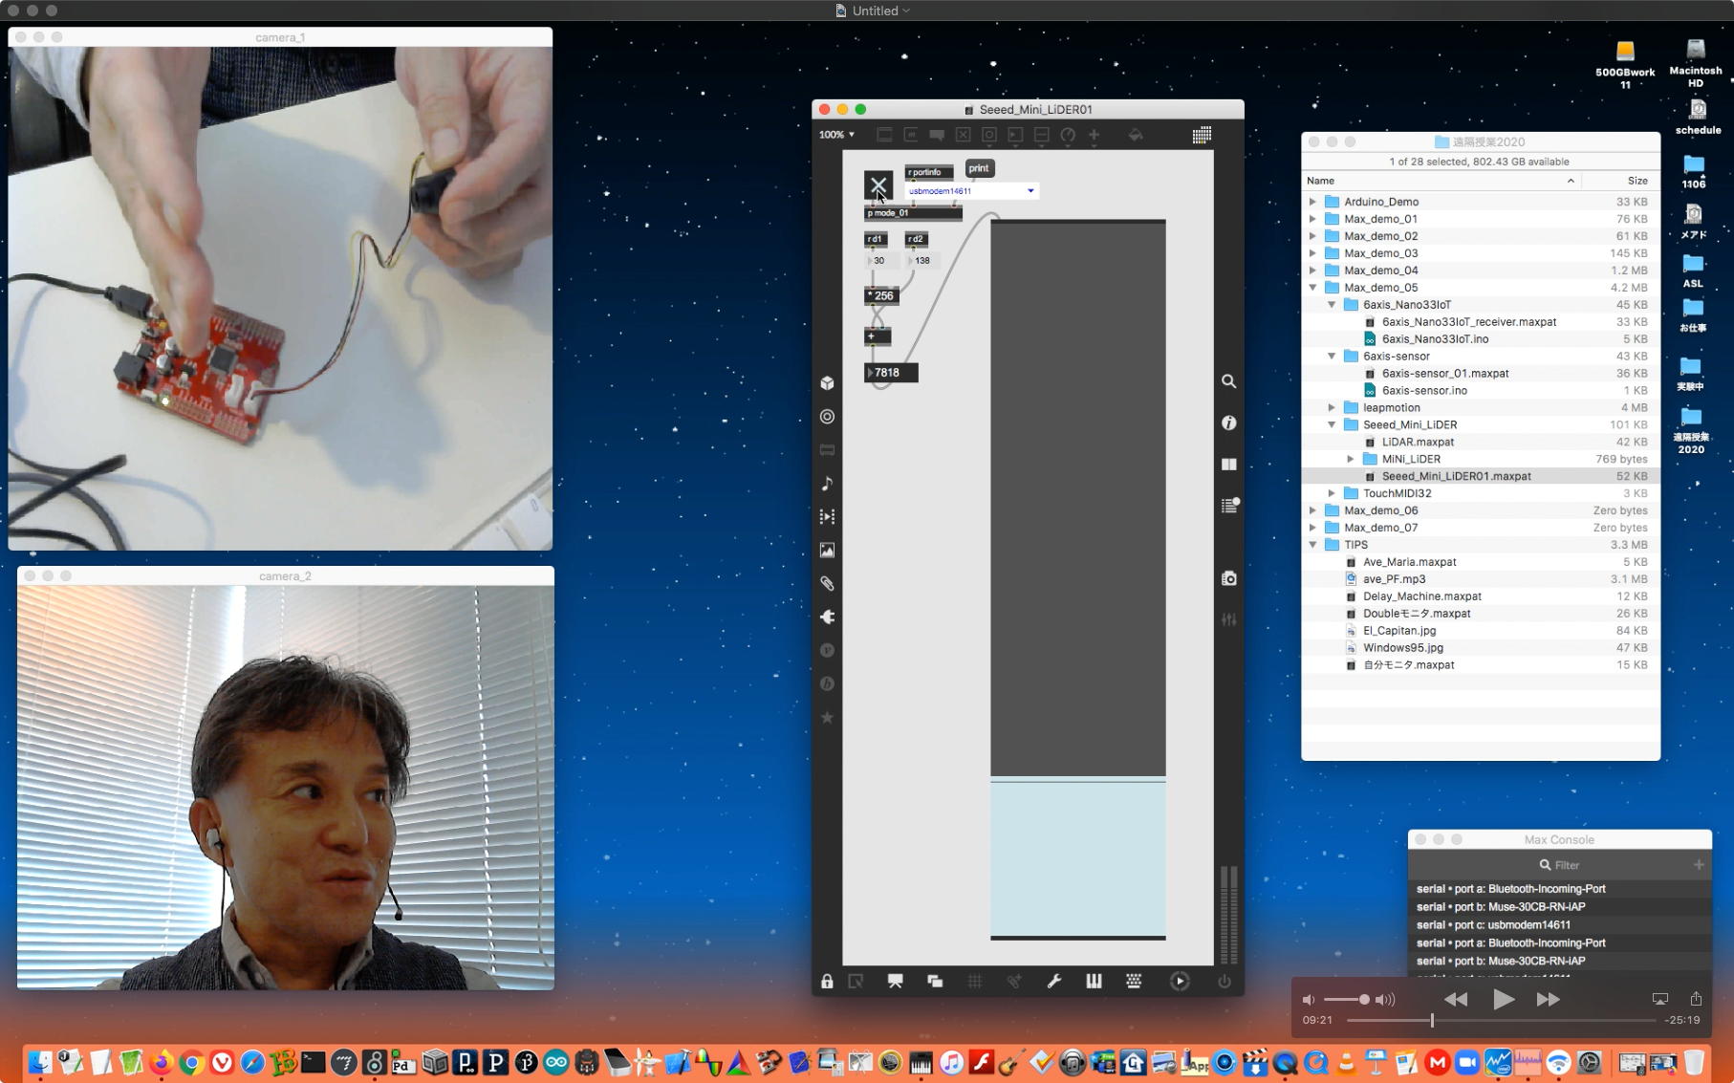Click the volume slider in player

[1346, 1000]
